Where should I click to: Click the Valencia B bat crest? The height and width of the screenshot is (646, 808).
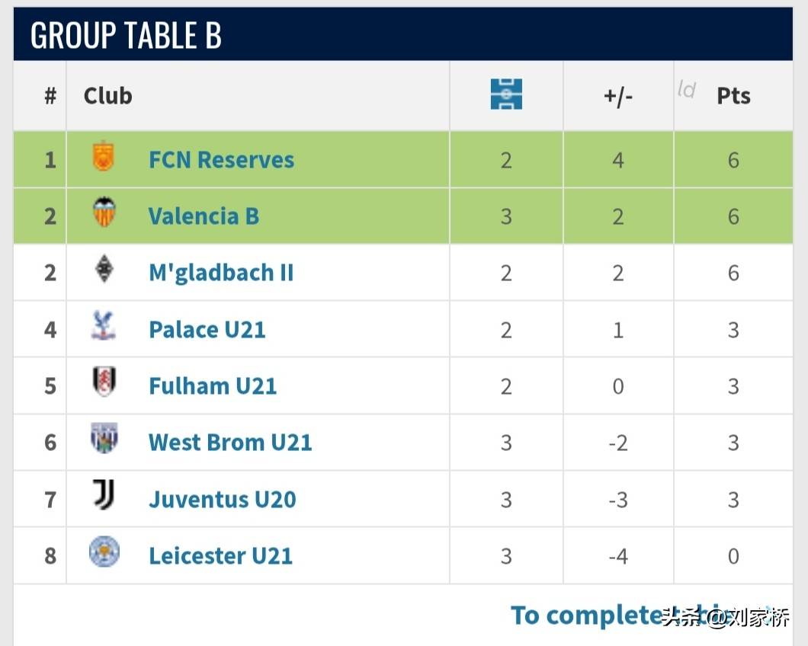[x=104, y=213]
